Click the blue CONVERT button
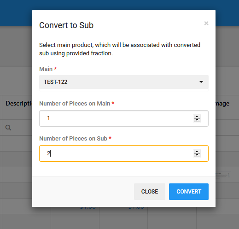Viewport: 239px width, 229px height. pyautogui.click(x=189, y=192)
